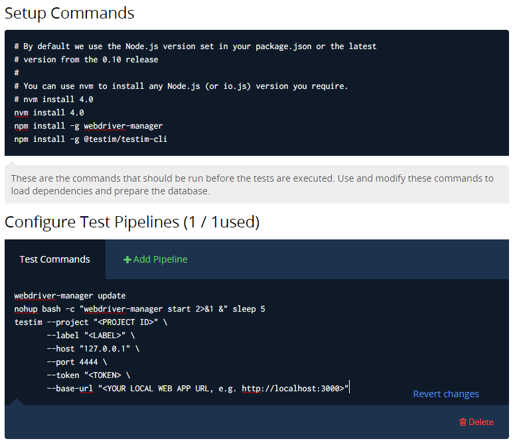The image size is (513, 443).
Task: Click the commented '# nvm install 4.0' line
Action: pyautogui.click(x=54, y=99)
